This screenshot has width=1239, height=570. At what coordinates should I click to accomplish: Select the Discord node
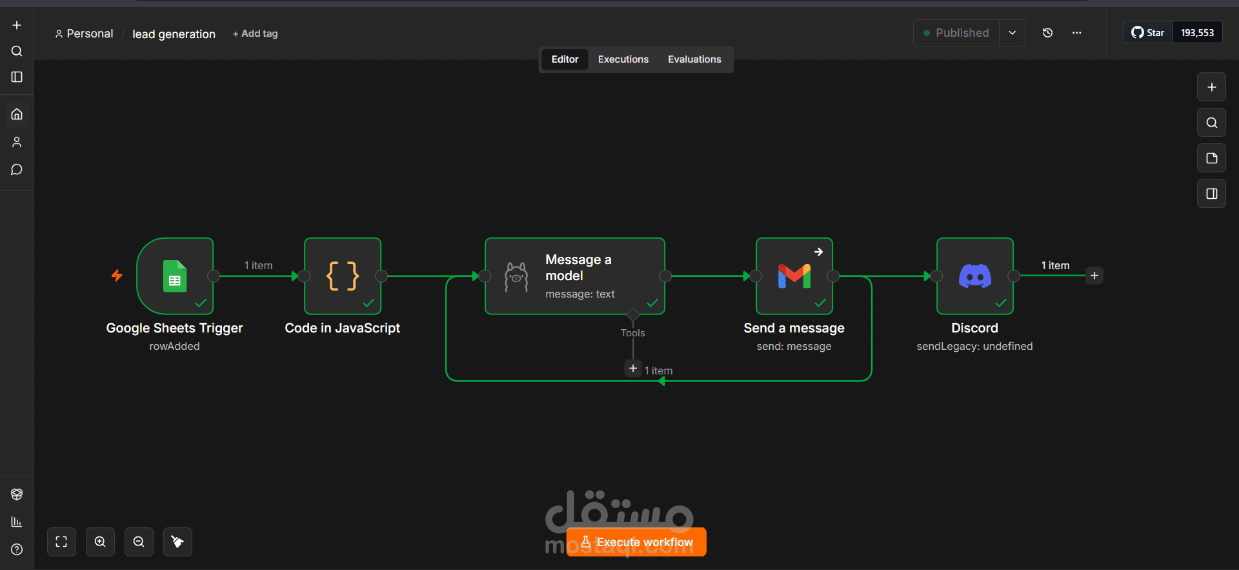point(975,276)
